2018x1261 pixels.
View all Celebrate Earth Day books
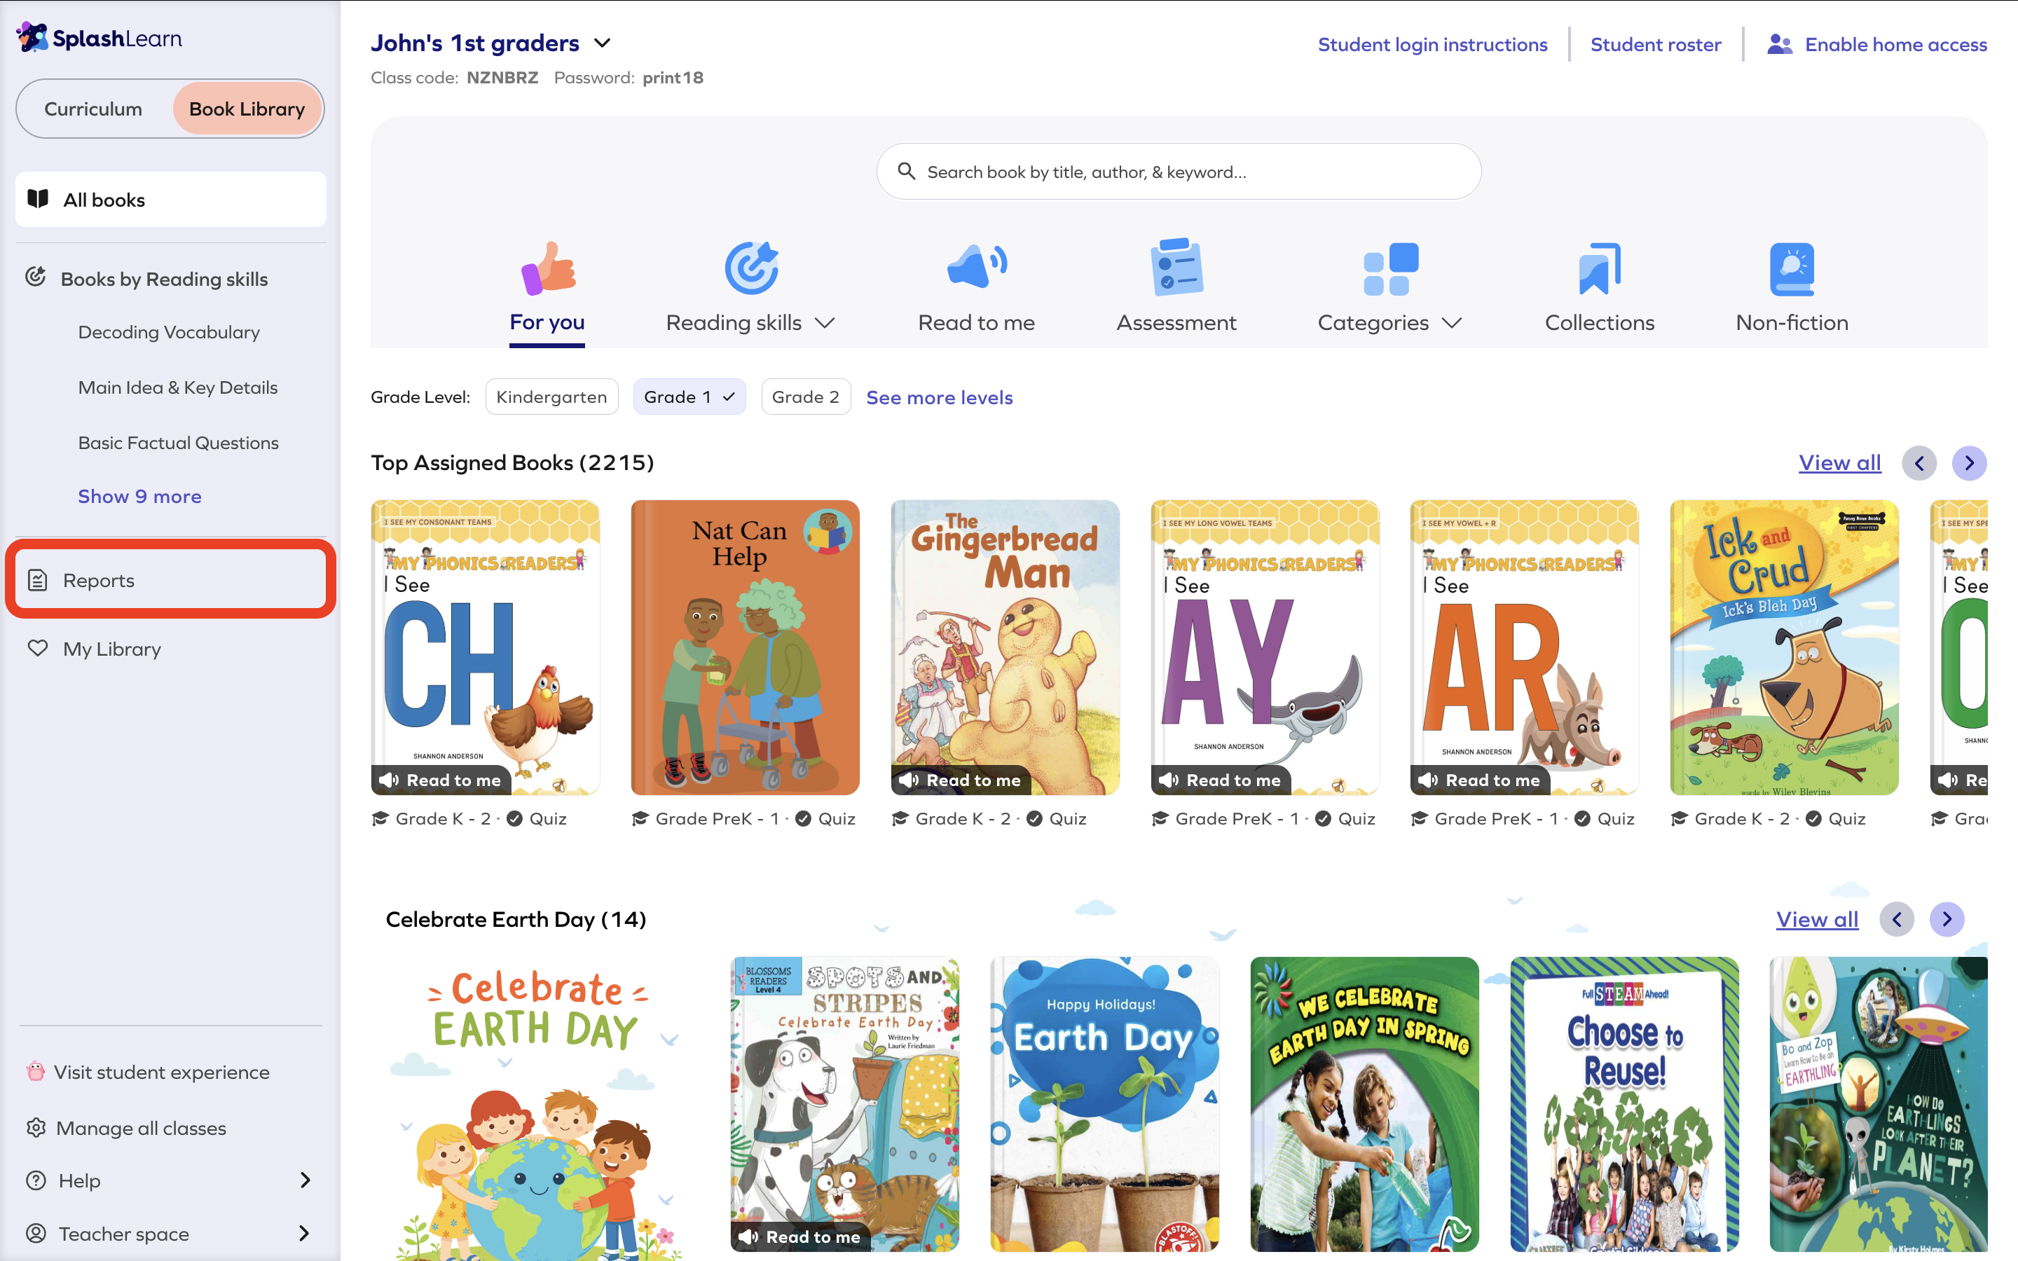(1817, 919)
